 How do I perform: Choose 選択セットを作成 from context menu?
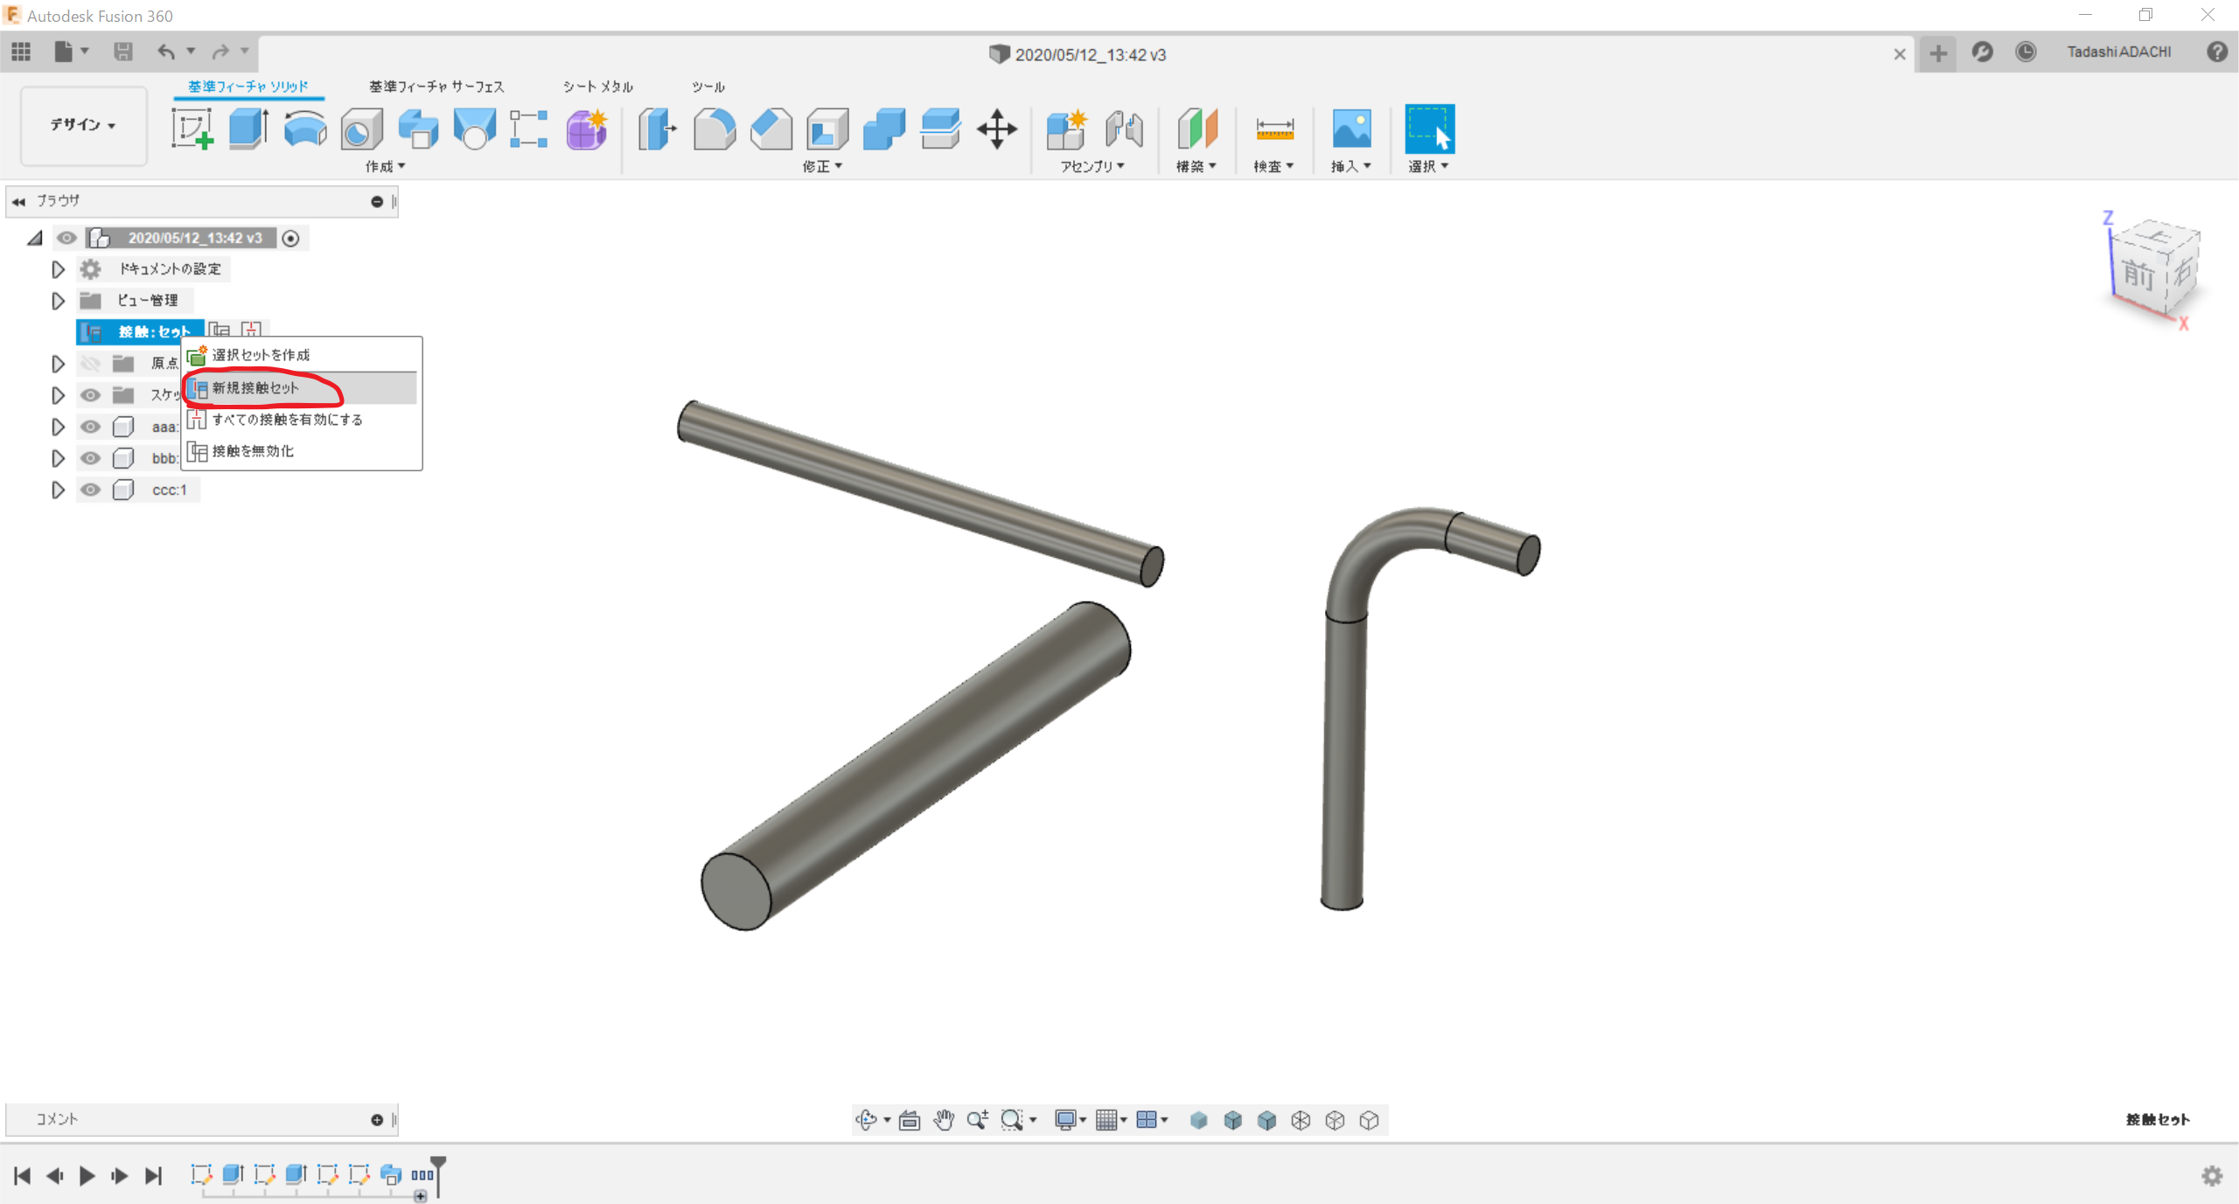tap(301, 355)
